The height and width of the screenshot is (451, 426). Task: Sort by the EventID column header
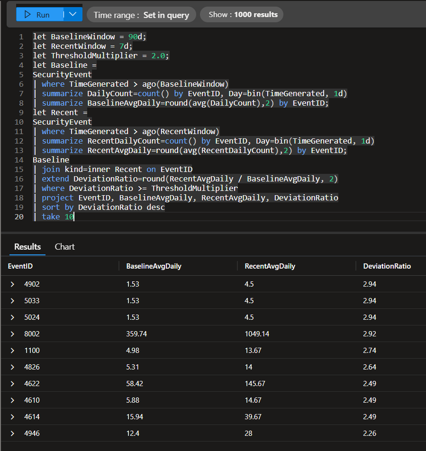(x=20, y=266)
